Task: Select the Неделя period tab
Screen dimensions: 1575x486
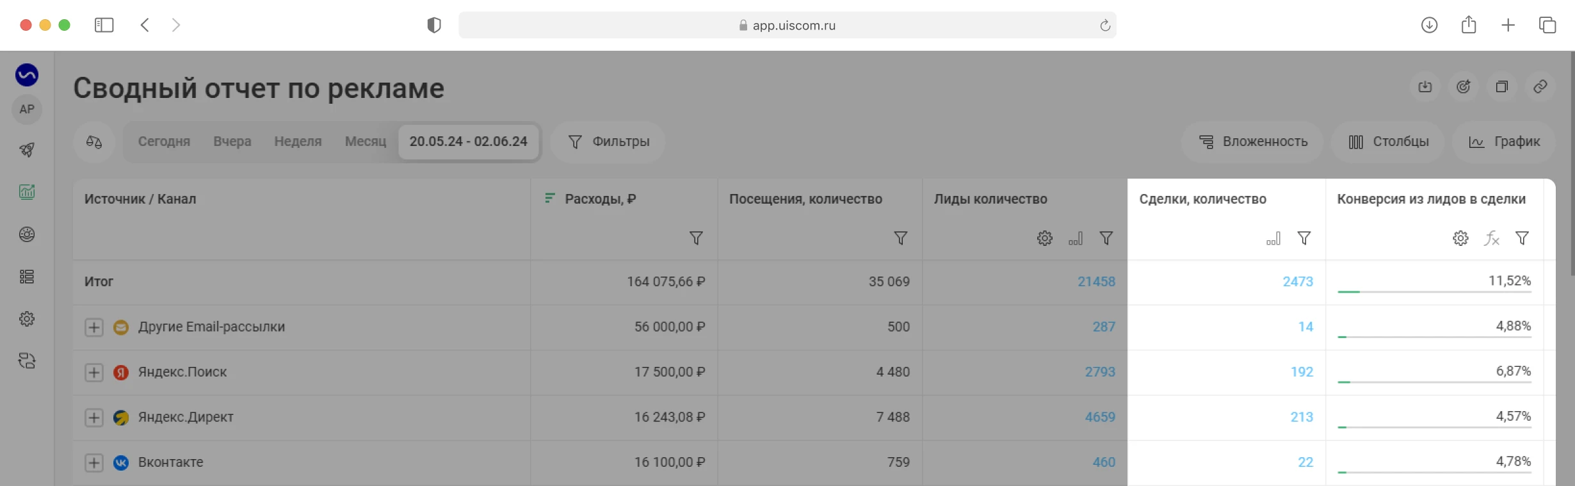Action: pyautogui.click(x=298, y=142)
